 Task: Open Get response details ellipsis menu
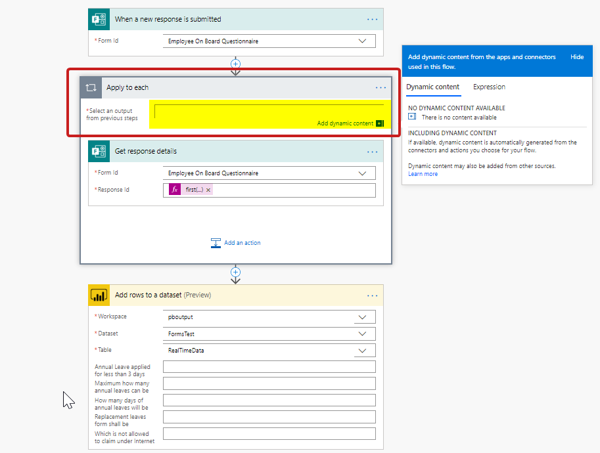[373, 151]
